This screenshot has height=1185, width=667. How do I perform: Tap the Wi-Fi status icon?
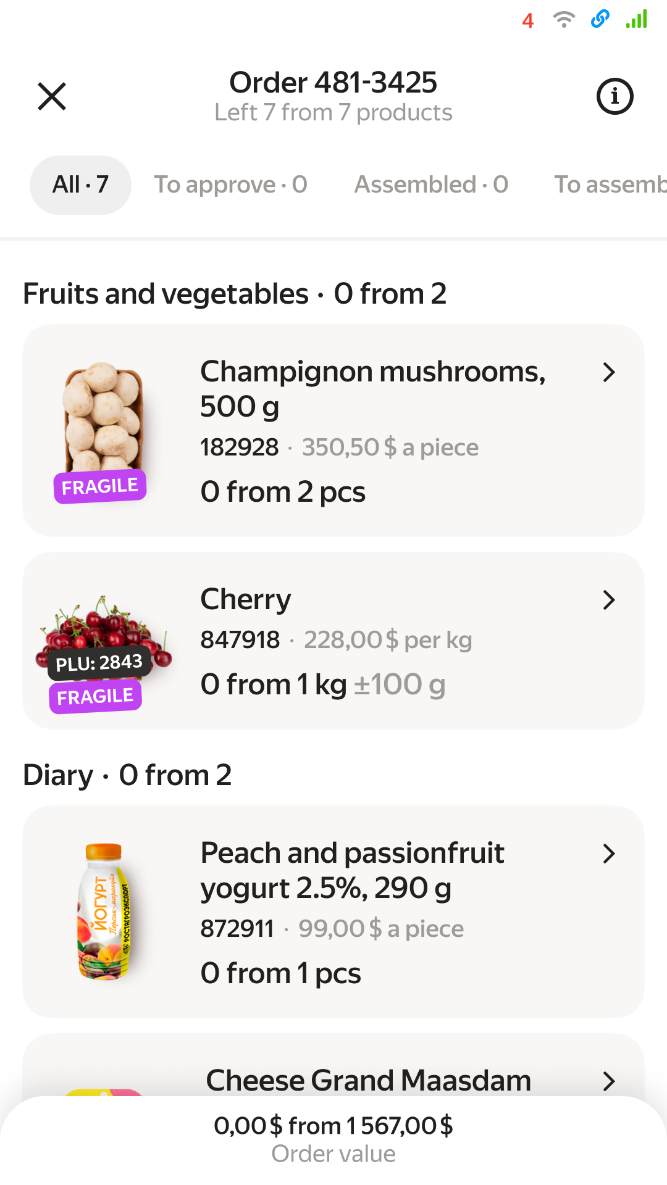(x=563, y=20)
